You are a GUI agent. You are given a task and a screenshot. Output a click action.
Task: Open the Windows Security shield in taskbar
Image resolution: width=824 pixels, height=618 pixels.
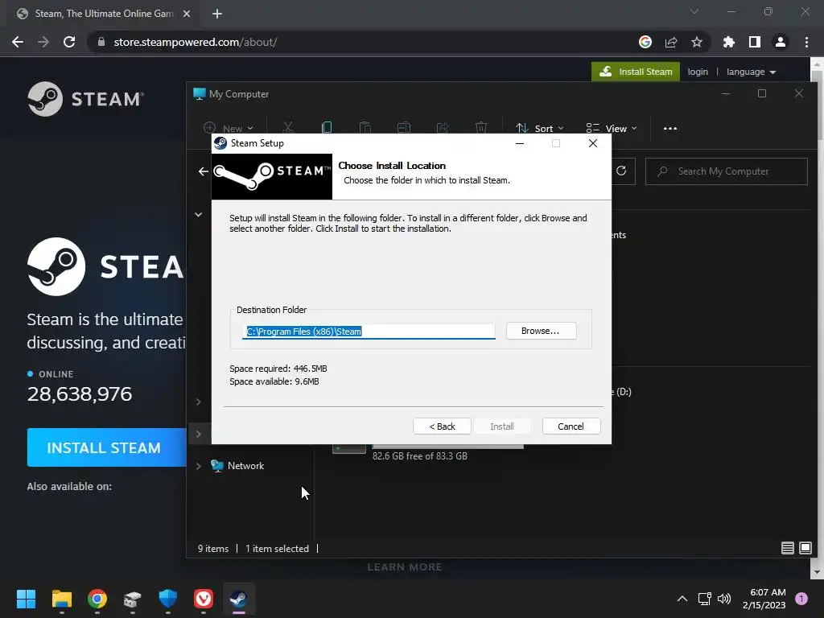(168, 599)
